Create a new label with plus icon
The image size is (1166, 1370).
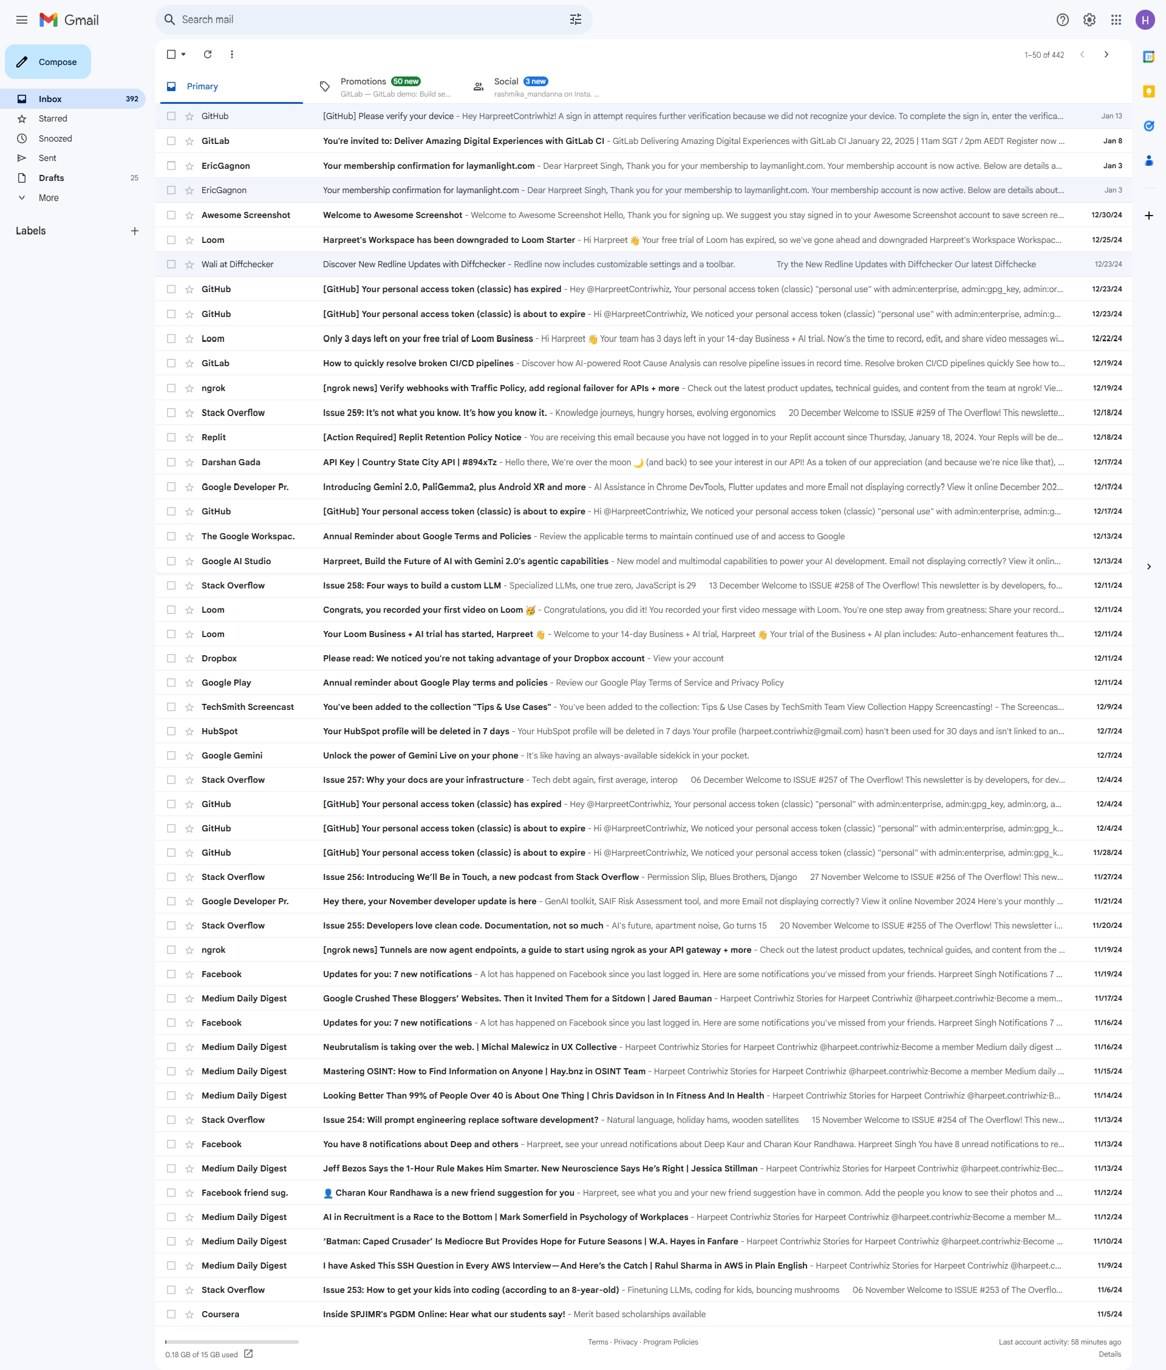coord(135,231)
